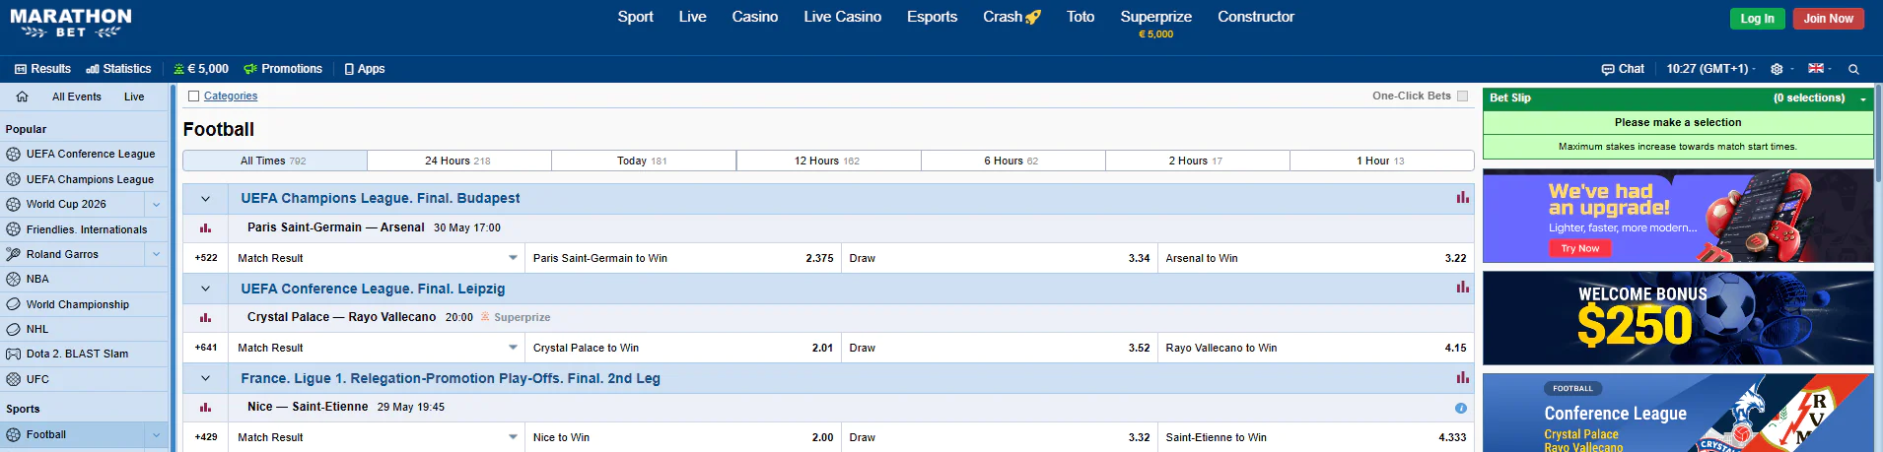Select Paris Saint-Germain to Win odds 2.375
Viewport: 1883px width, 452px height.
click(682, 258)
